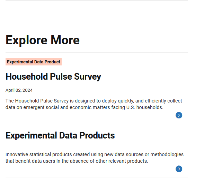Click the arrow icon under Experimental Data Products

coord(179,169)
